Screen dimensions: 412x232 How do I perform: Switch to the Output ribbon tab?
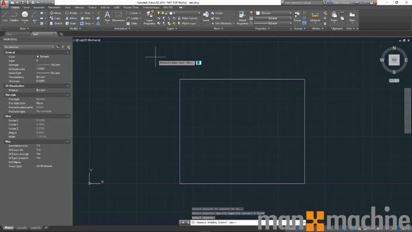92,7
